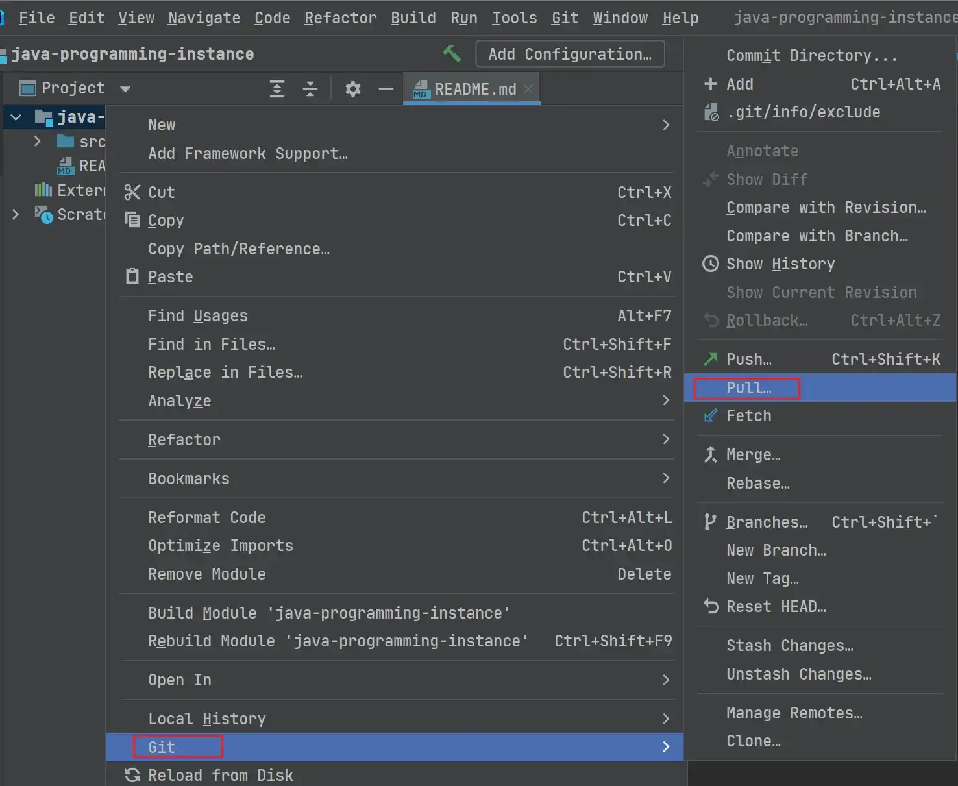Select Fetch in Git submenu

[x=748, y=416]
